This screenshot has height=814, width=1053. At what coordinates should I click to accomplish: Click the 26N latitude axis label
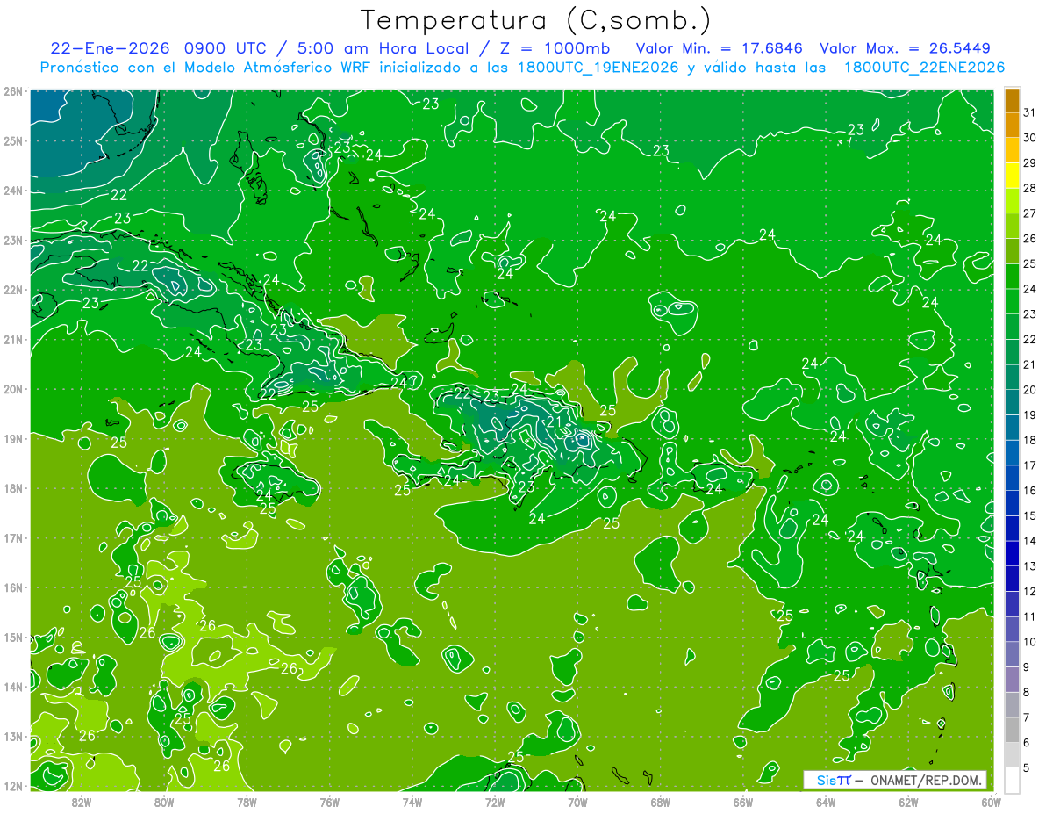pyautogui.click(x=12, y=91)
